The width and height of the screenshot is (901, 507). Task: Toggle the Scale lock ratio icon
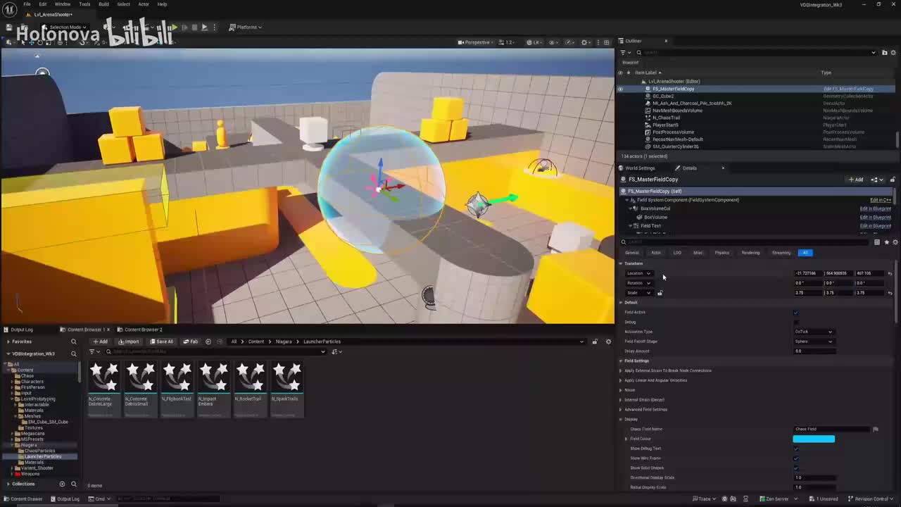[x=660, y=293]
